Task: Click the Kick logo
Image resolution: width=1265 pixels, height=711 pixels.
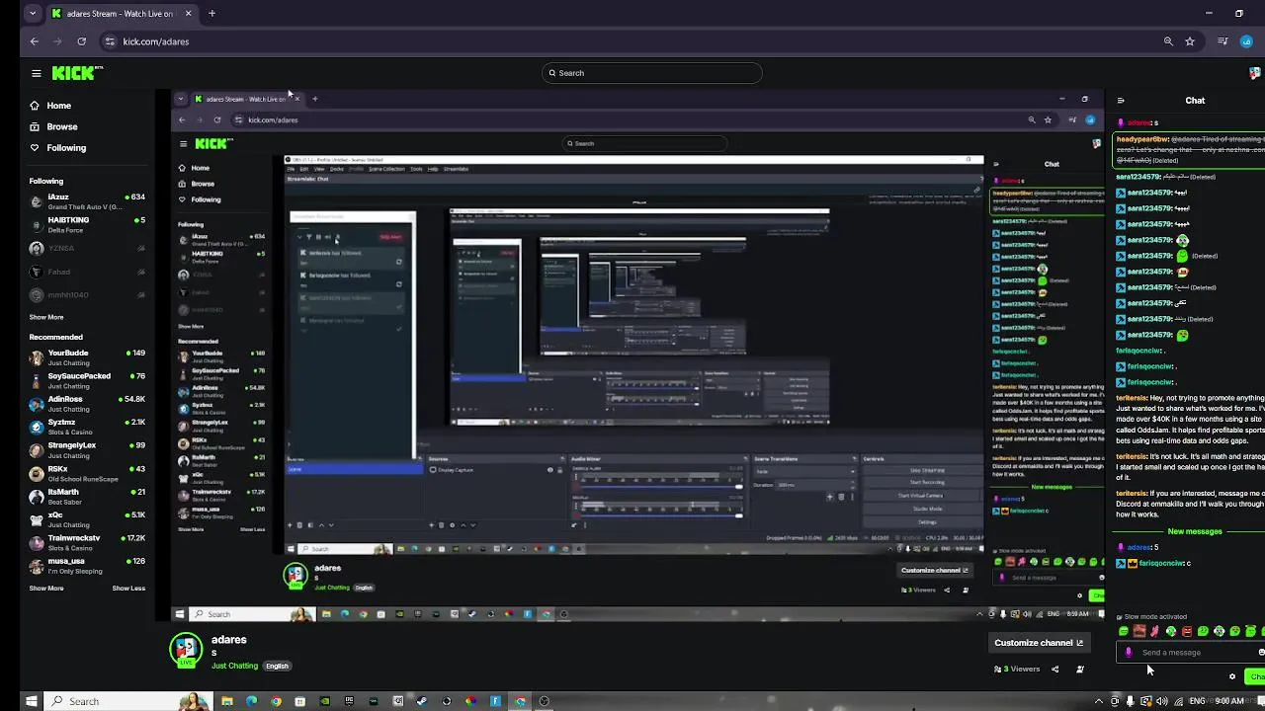Action: 77,73
